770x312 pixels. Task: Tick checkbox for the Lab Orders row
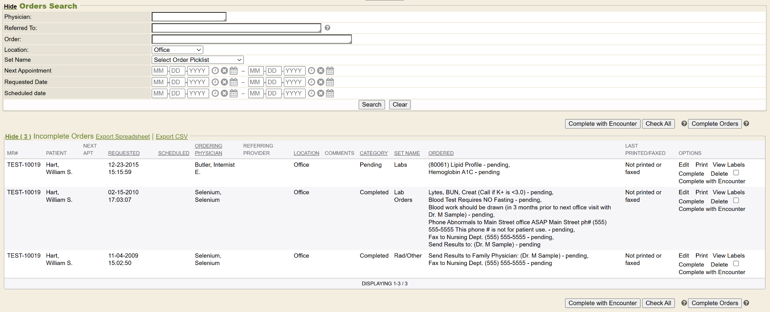pyautogui.click(x=736, y=201)
